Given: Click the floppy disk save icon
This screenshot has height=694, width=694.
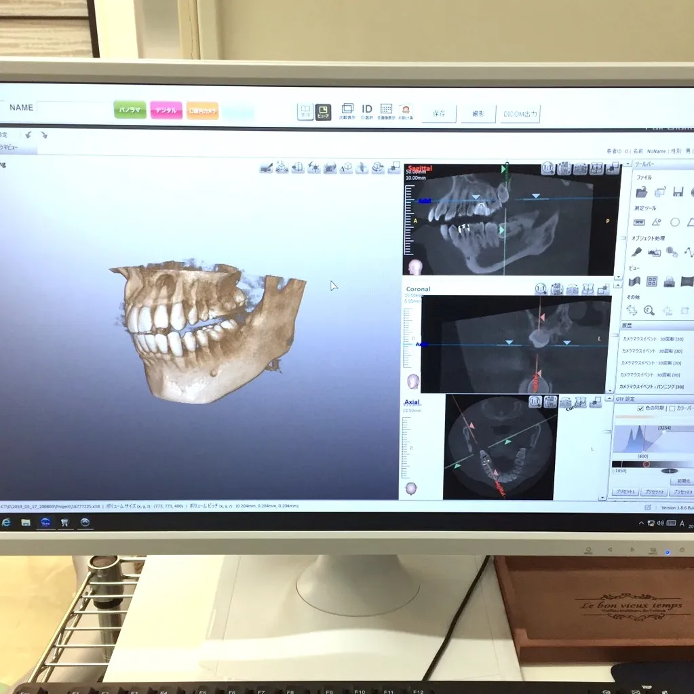Looking at the screenshot, I should [x=678, y=192].
